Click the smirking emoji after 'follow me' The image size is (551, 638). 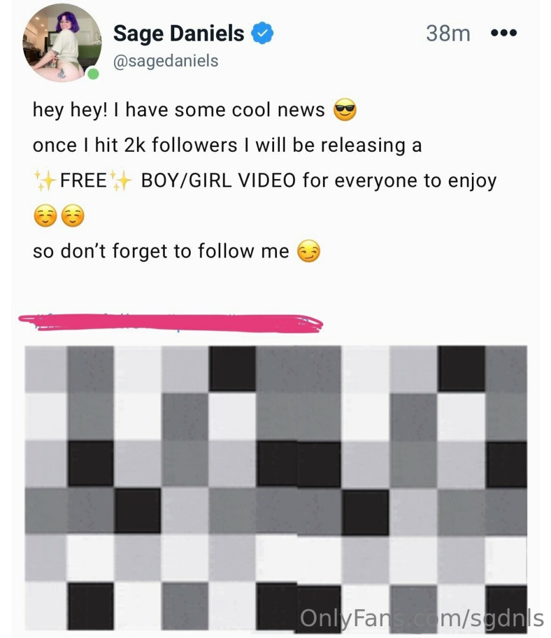pyautogui.click(x=309, y=251)
